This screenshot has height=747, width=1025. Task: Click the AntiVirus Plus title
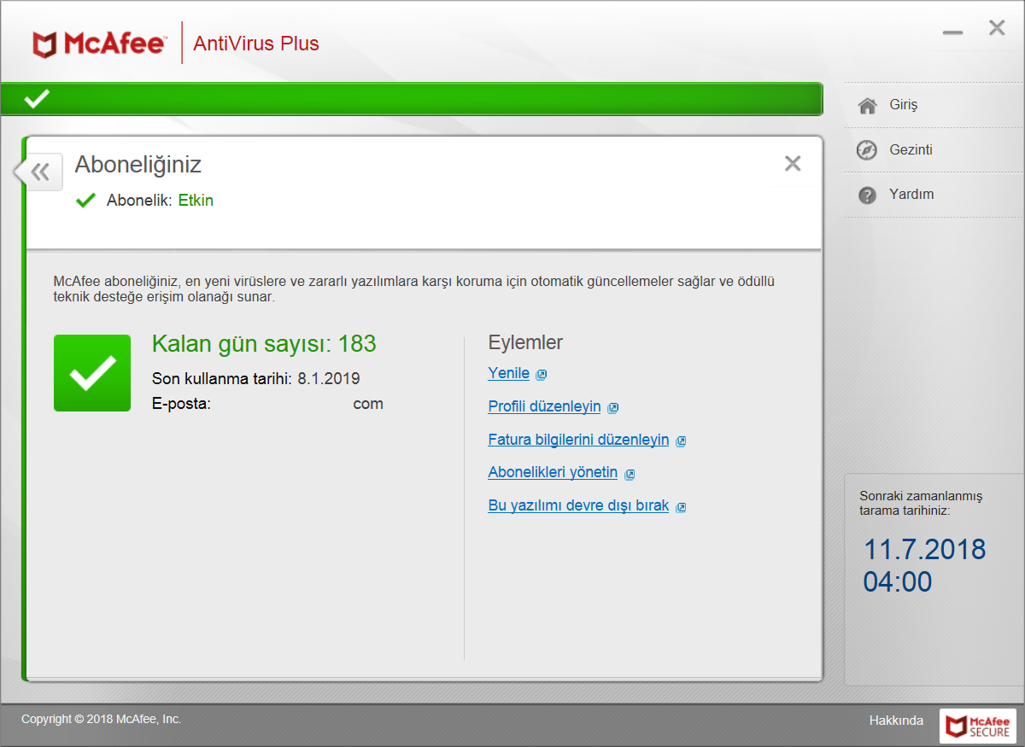pyautogui.click(x=256, y=44)
